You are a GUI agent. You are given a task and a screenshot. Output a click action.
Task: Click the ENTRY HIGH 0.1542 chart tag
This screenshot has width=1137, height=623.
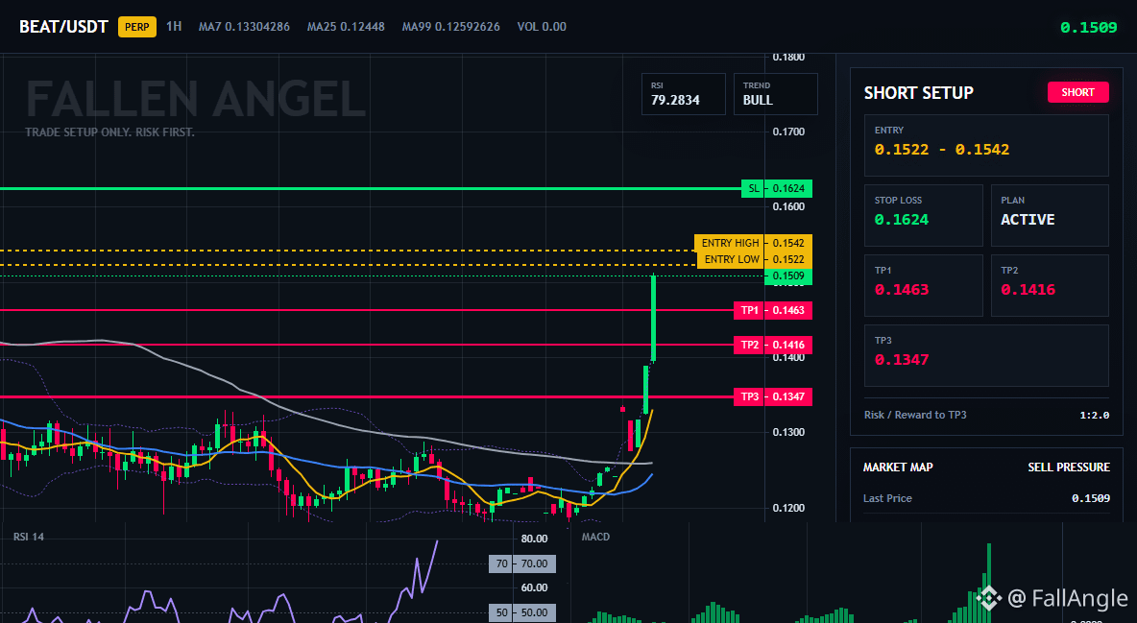tap(753, 243)
